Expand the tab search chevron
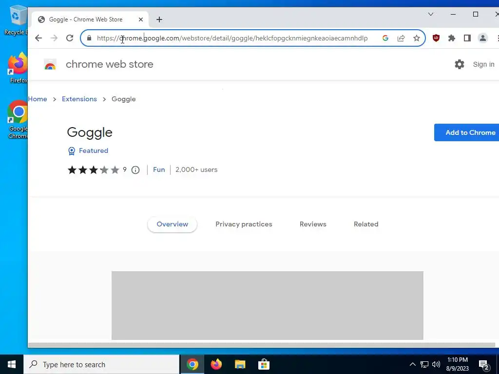The height and width of the screenshot is (374, 499). tap(431, 14)
